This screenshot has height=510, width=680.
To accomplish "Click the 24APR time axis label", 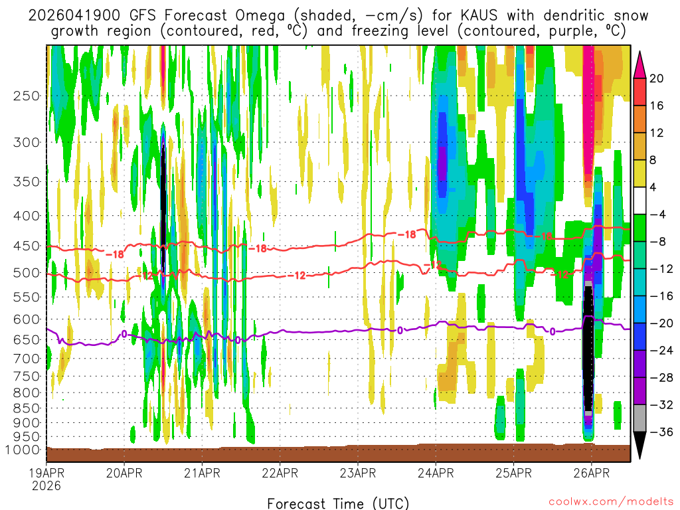I will click(436, 473).
